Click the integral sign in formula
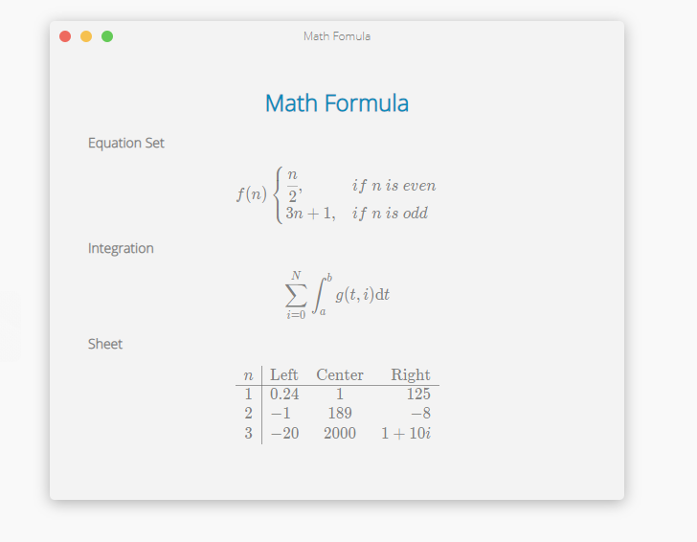 (x=322, y=294)
